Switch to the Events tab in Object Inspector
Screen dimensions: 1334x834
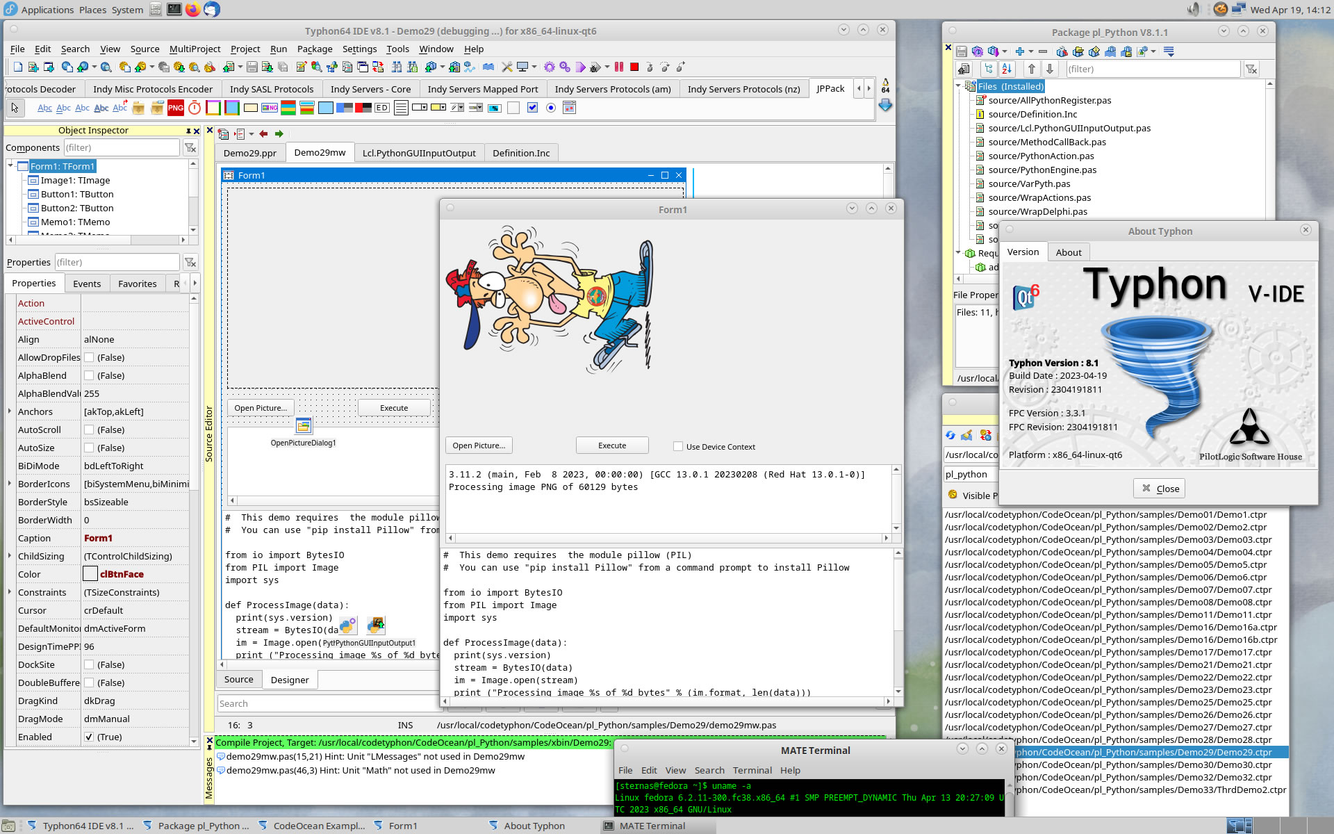(87, 284)
